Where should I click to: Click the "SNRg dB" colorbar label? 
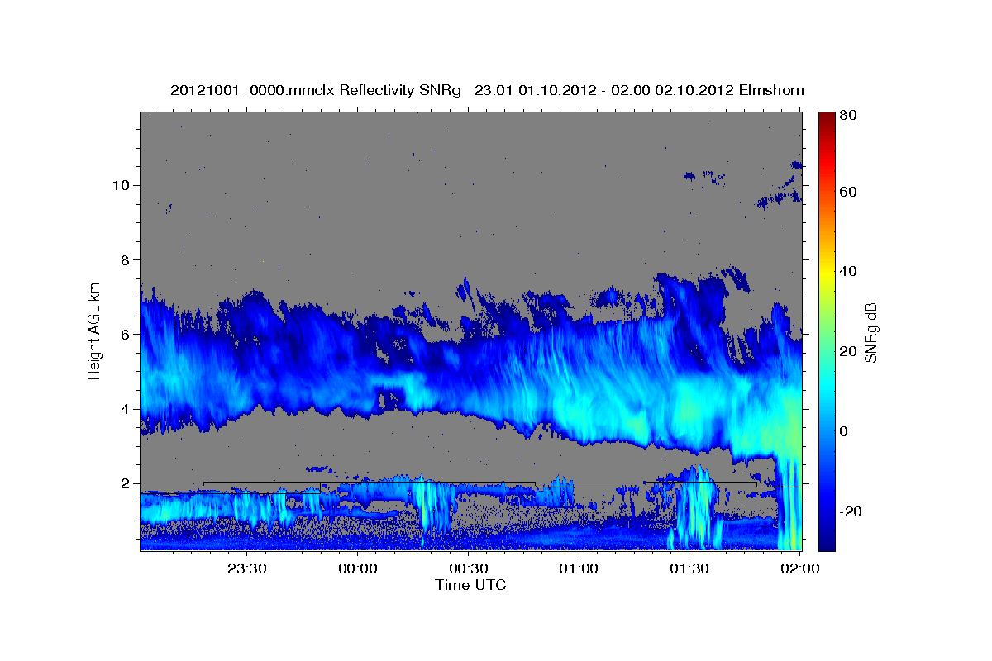tap(870, 332)
